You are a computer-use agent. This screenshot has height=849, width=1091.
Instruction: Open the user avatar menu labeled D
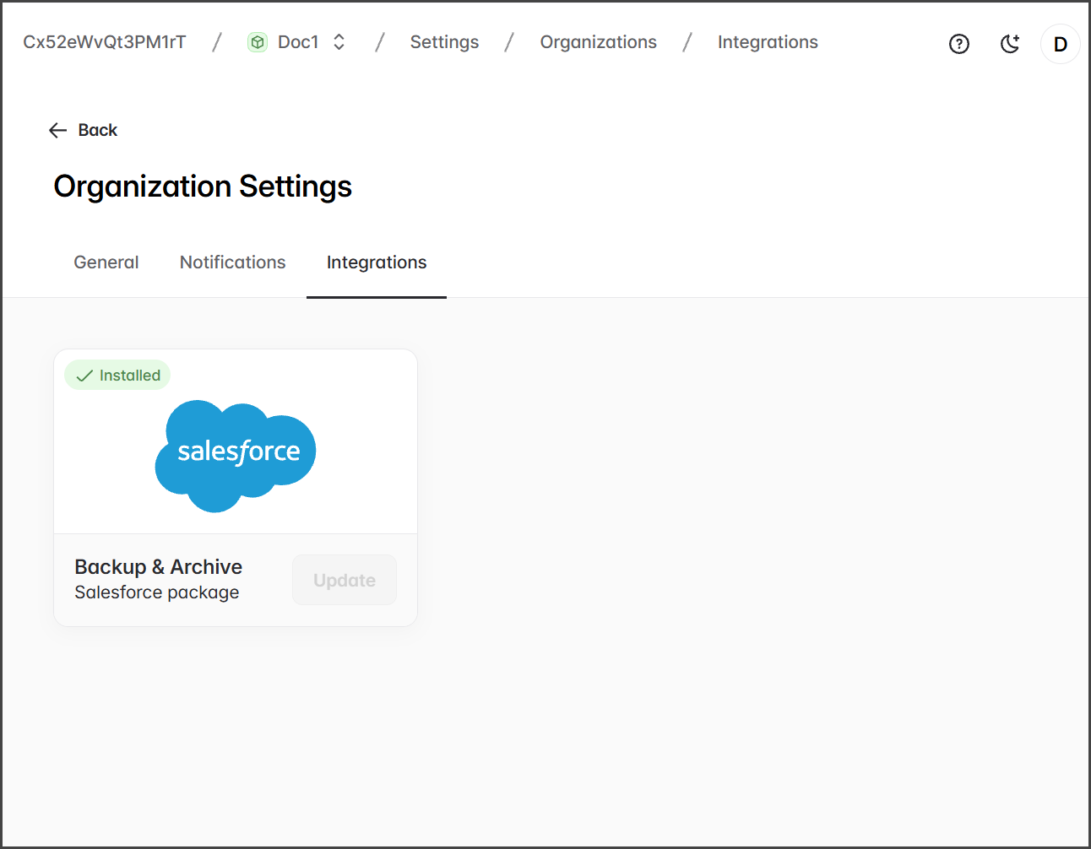tap(1060, 44)
